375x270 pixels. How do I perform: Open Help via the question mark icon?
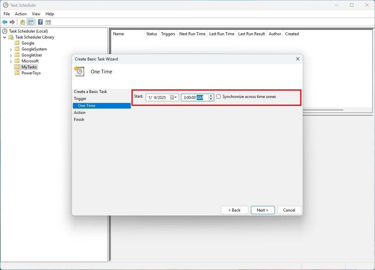[40, 22]
